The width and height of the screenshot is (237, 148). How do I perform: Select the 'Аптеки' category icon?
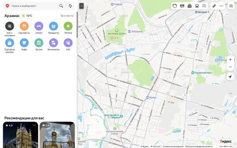[x=68, y=26]
